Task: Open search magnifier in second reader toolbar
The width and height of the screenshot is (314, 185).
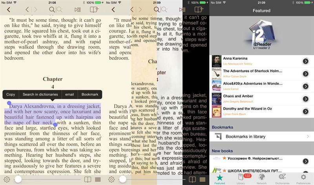Action: [x=156, y=9]
